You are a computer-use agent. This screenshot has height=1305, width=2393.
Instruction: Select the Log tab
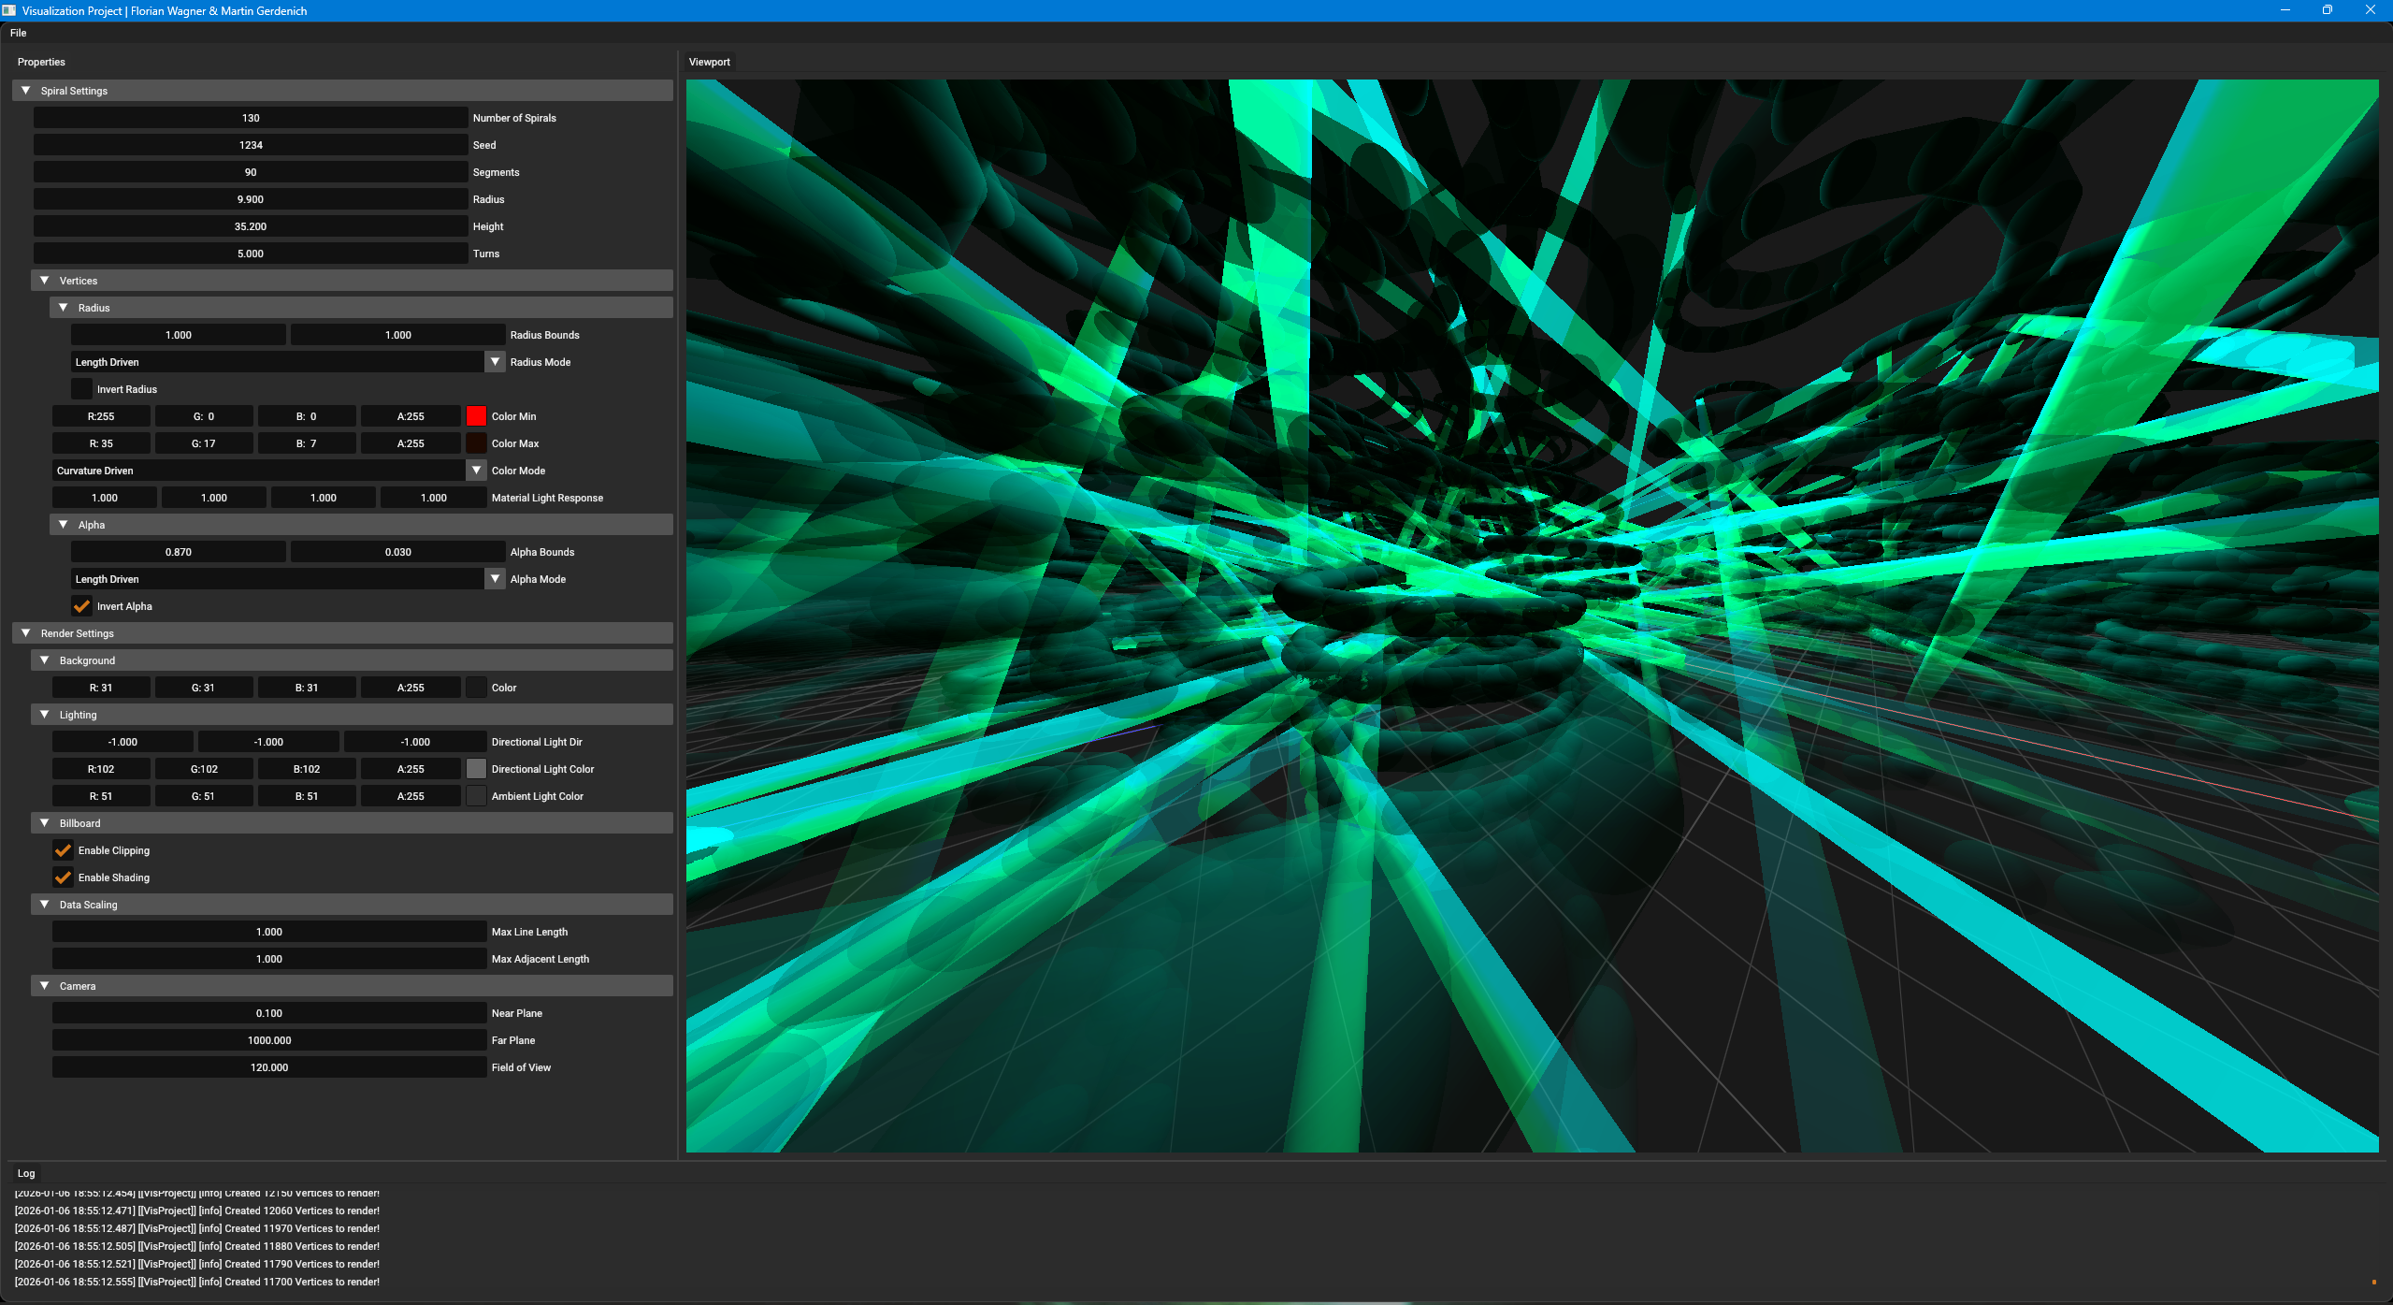pos(26,1173)
